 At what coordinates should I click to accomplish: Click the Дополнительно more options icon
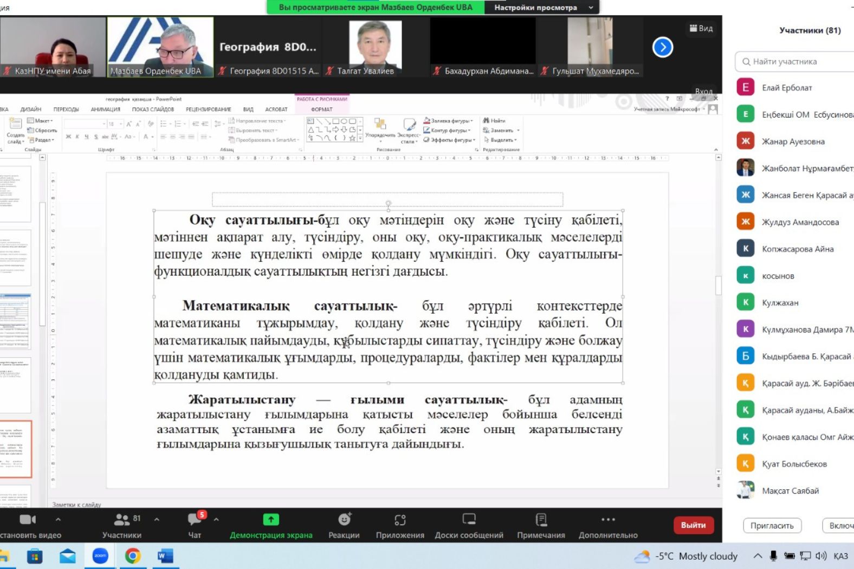pyautogui.click(x=608, y=520)
